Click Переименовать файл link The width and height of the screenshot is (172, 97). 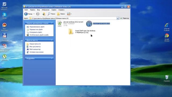pos(37,27)
